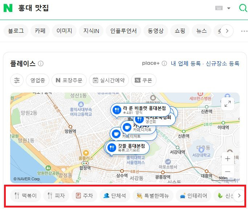Viewport: 248px width, 209px height.
Task: Open the place filter options icon
Action: pyautogui.click(x=17, y=80)
